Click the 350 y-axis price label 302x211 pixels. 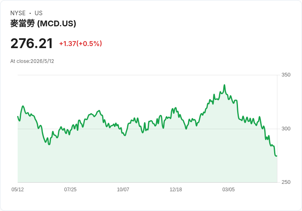[x=286, y=75]
